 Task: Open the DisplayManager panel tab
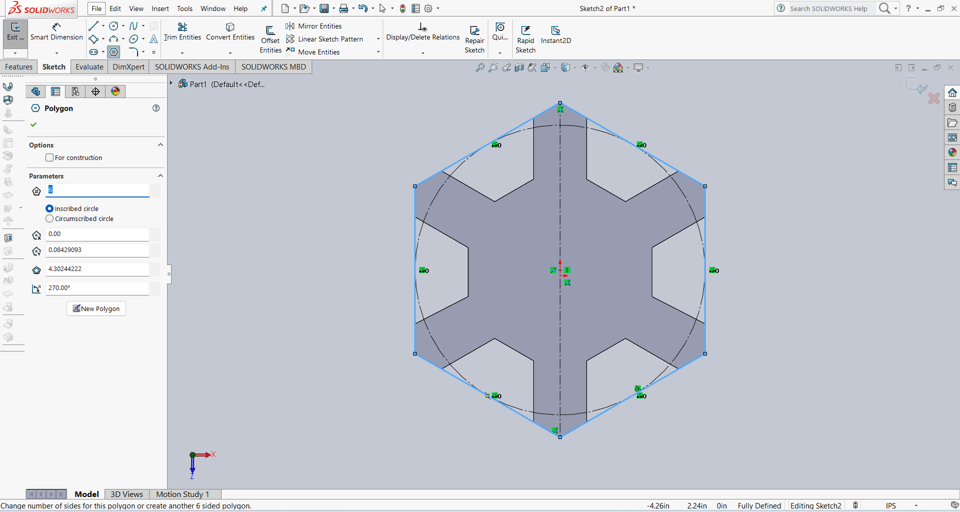(116, 91)
